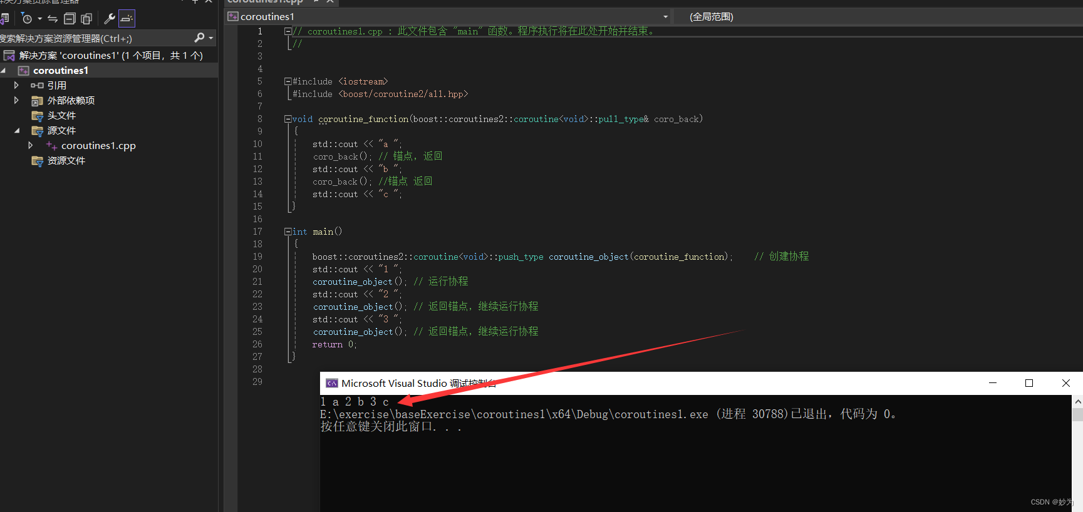Viewport: 1083px width, 512px height.
Task: Click 'int main()' on line 17
Action: point(317,232)
